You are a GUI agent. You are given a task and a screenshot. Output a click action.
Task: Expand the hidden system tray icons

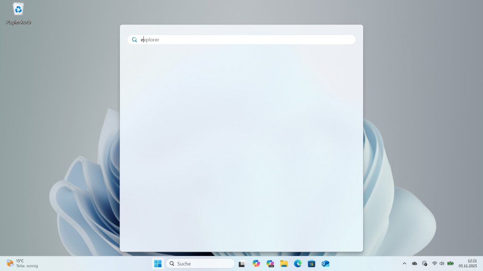click(x=405, y=263)
